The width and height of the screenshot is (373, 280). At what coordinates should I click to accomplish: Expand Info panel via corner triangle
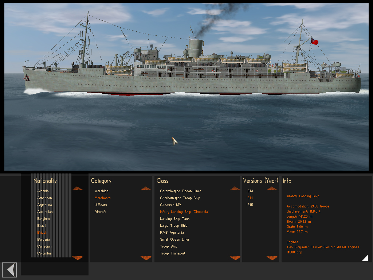tap(366, 258)
